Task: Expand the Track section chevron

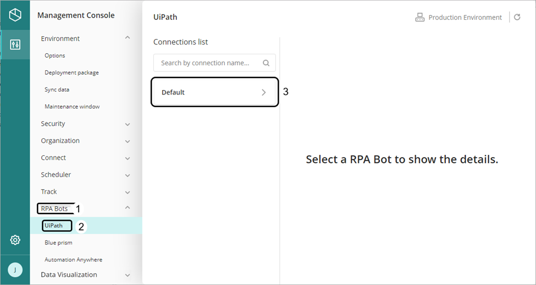Action: coord(128,193)
